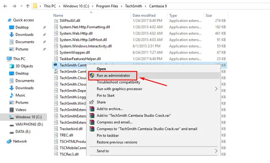The image size is (270, 163).
Task: Expand Run with graphics processor submenu arrow
Action: [216, 89]
